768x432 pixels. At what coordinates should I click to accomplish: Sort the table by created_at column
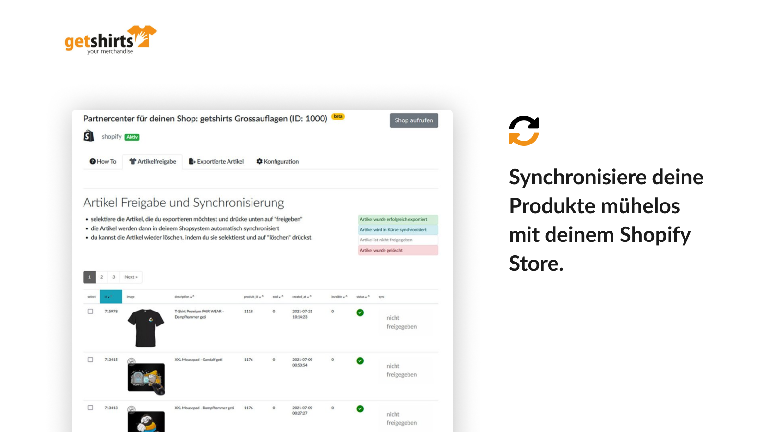pyautogui.click(x=302, y=297)
